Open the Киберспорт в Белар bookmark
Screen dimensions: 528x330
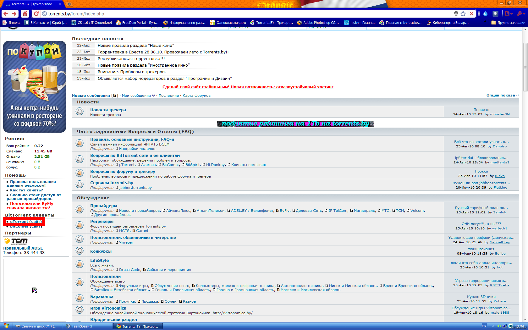click(x=448, y=23)
